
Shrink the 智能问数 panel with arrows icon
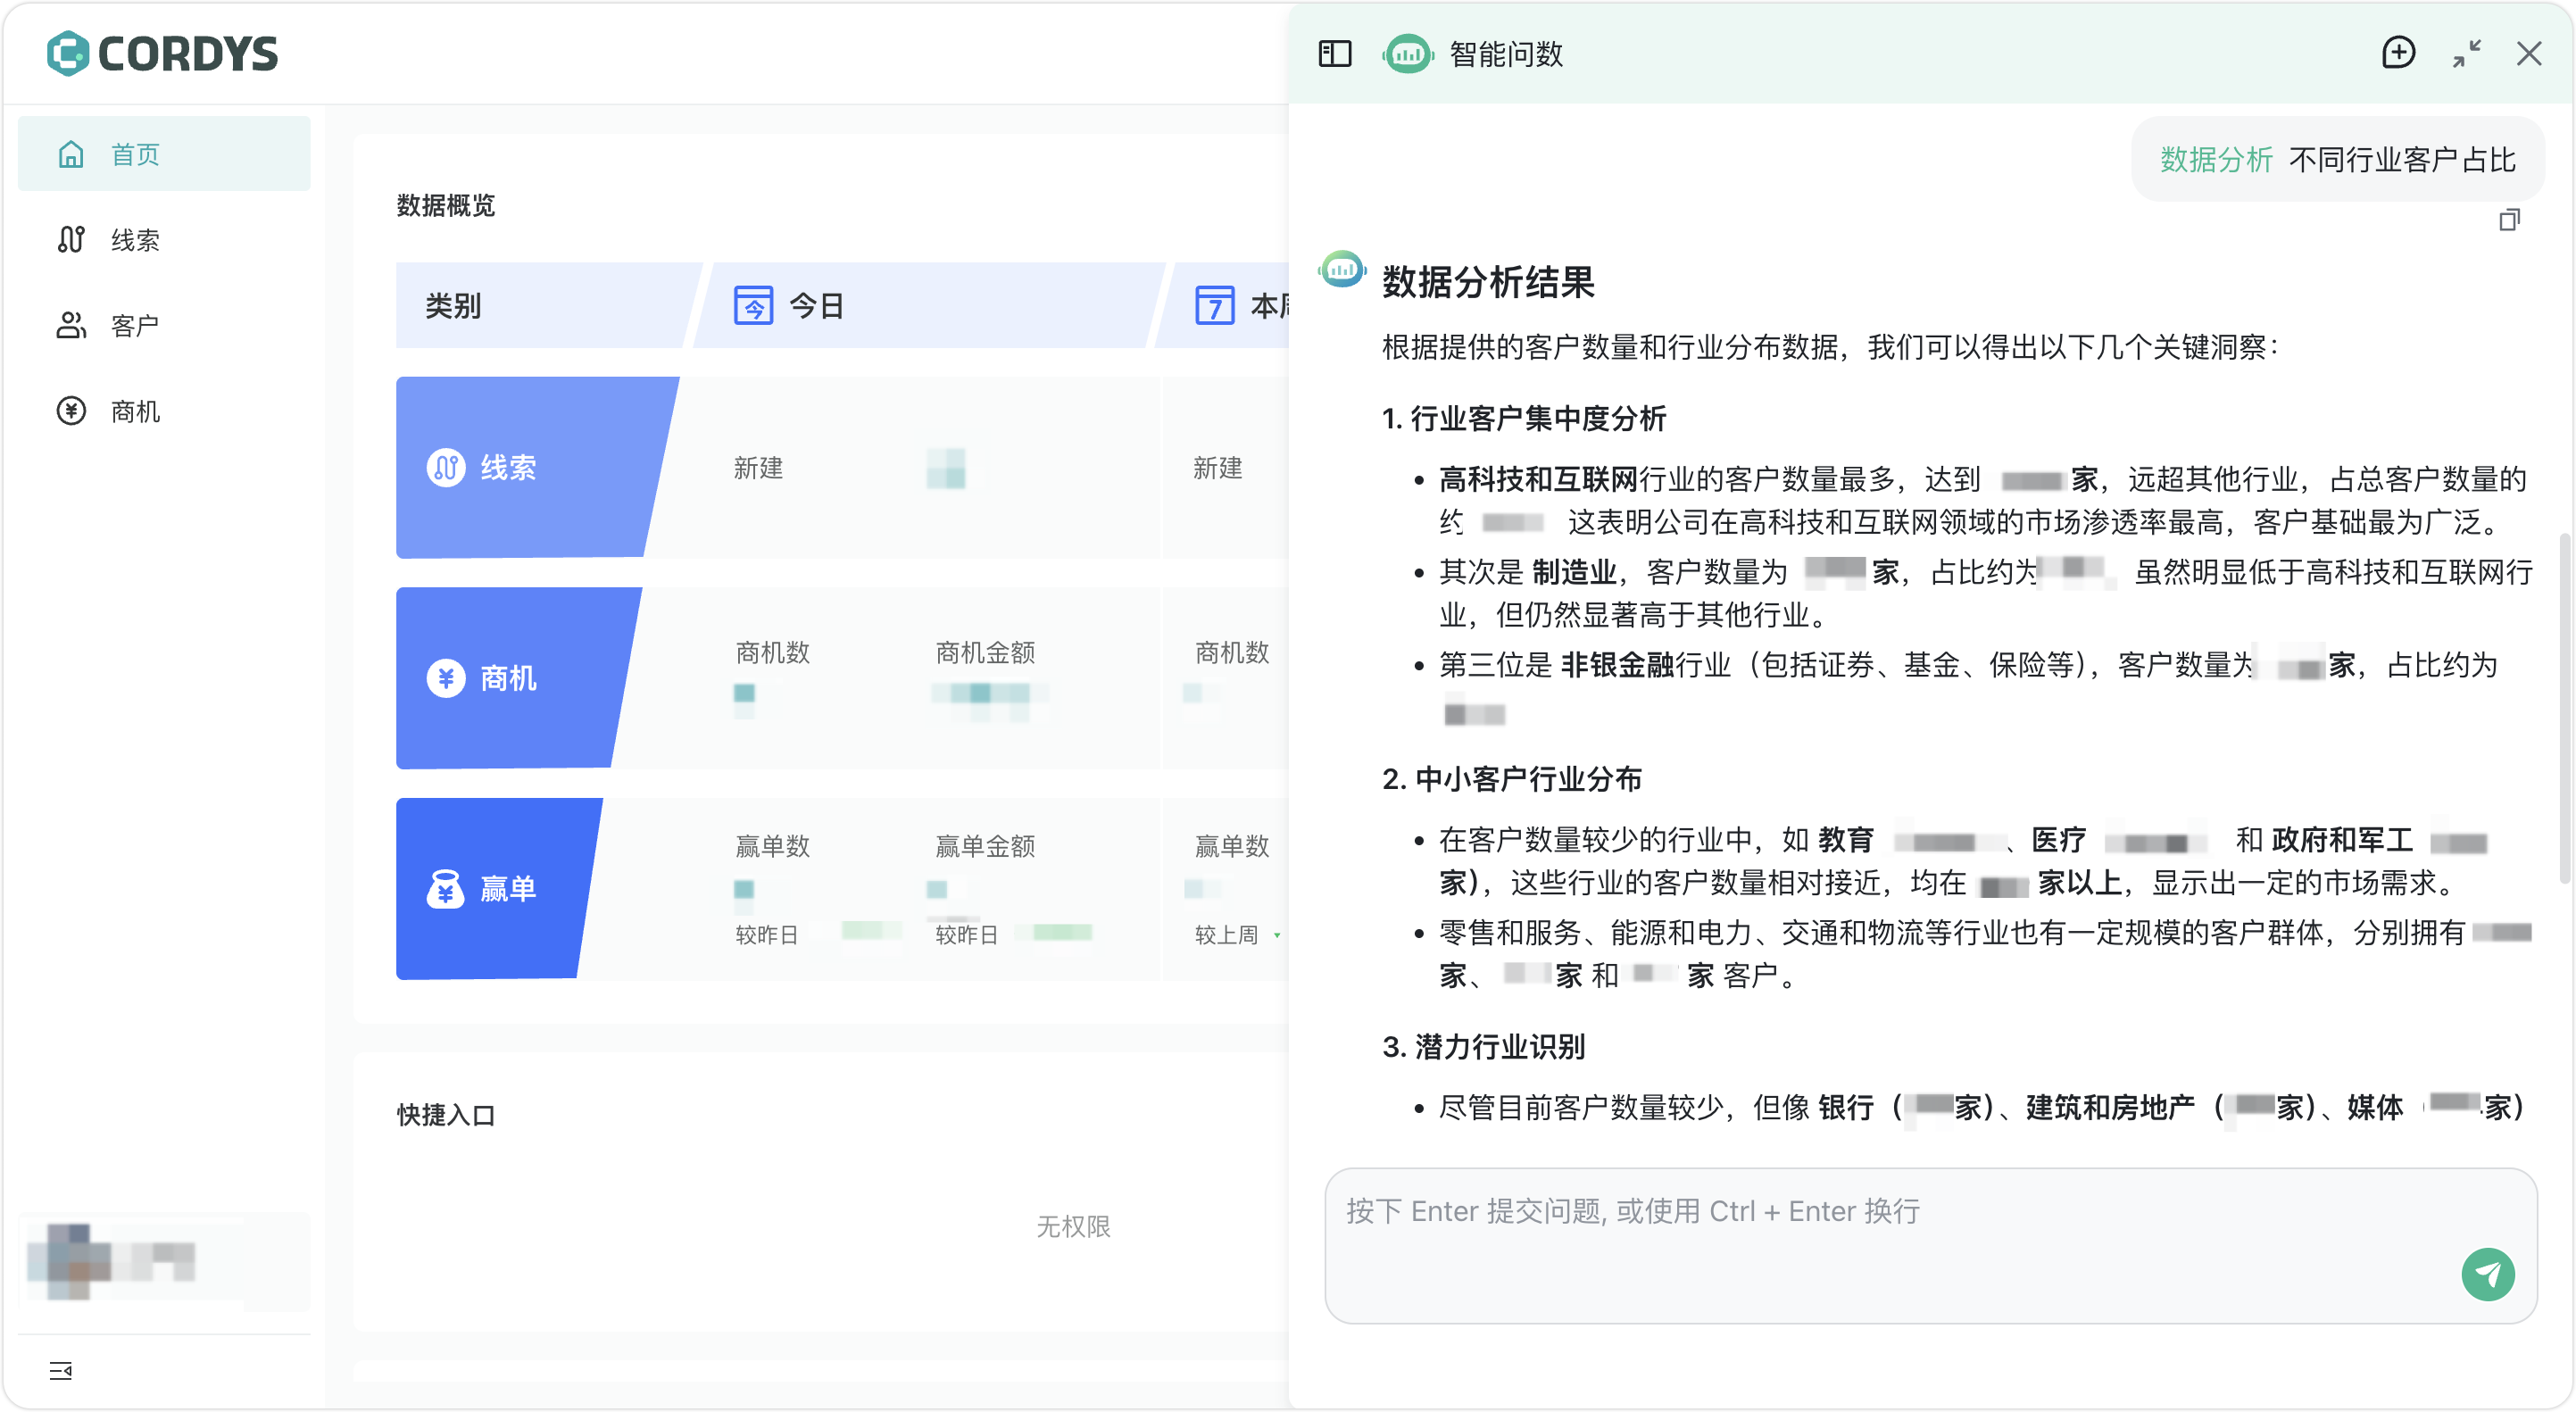pos(2466,53)
